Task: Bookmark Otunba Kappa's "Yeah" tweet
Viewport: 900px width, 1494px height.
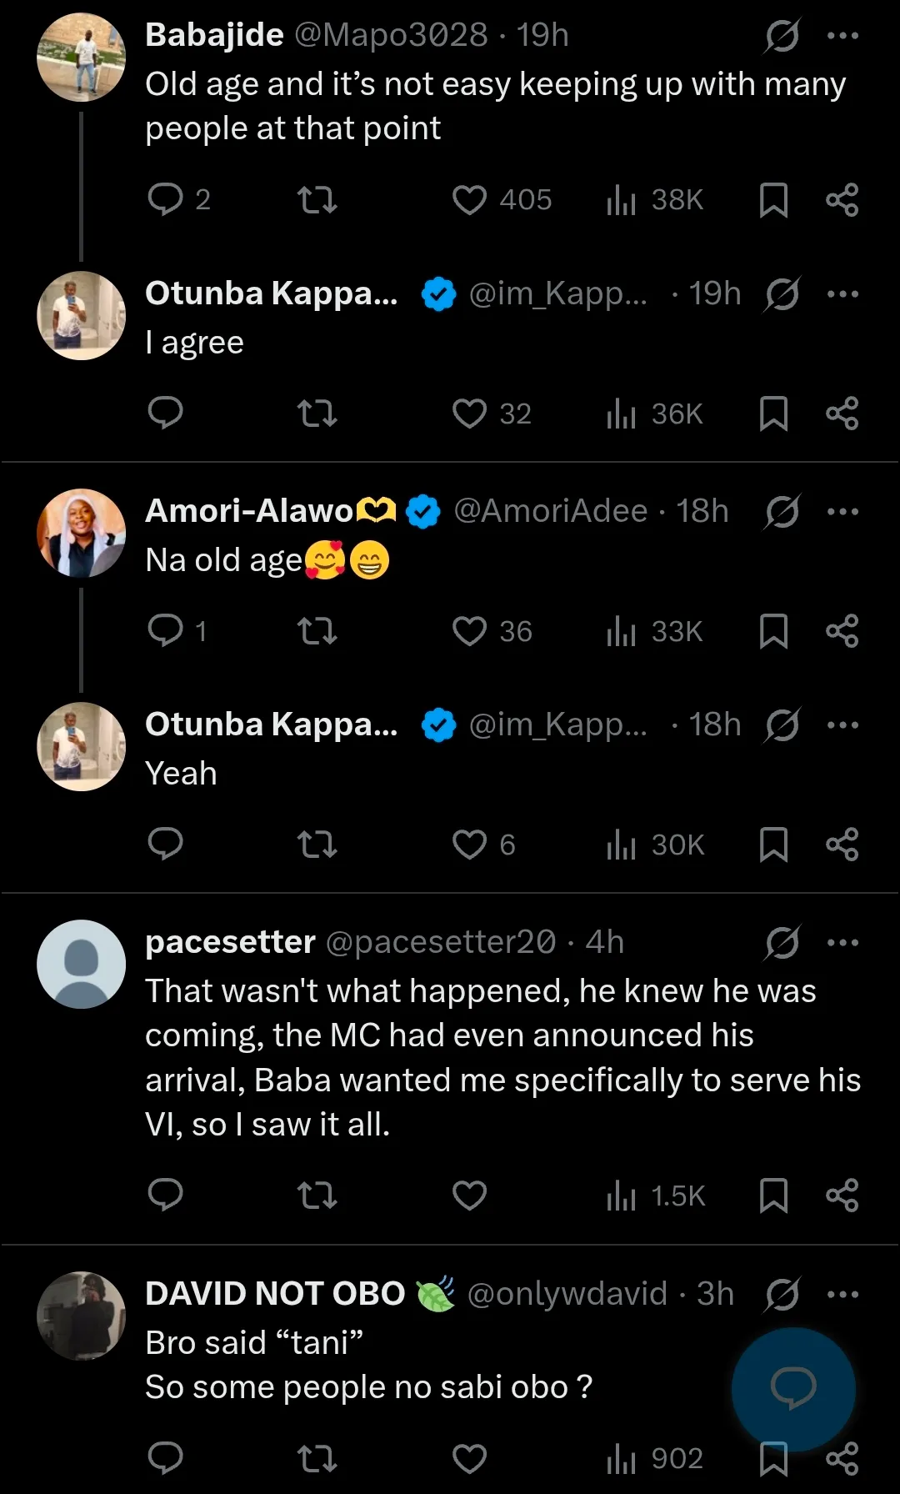Action: 773,845
